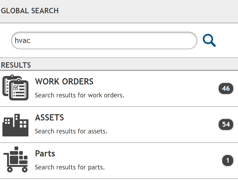Click "Search results for assets." text
Screen dimensions: 238x180
pyautogui.click(x=71, y=131)
